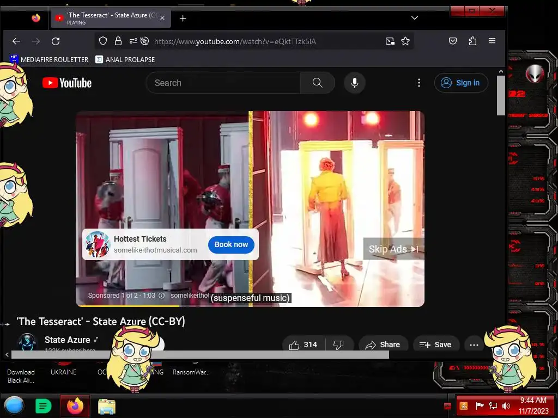Click the ad info icon next to 1:03

click(x=161, y=296)
